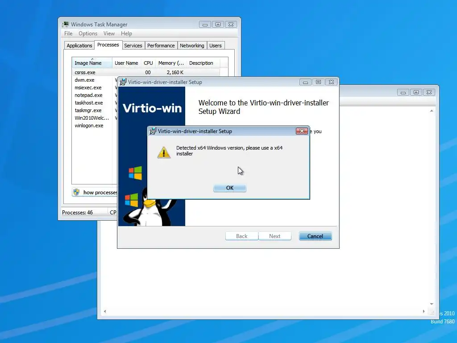Select the csrss.exe process row

146,72
